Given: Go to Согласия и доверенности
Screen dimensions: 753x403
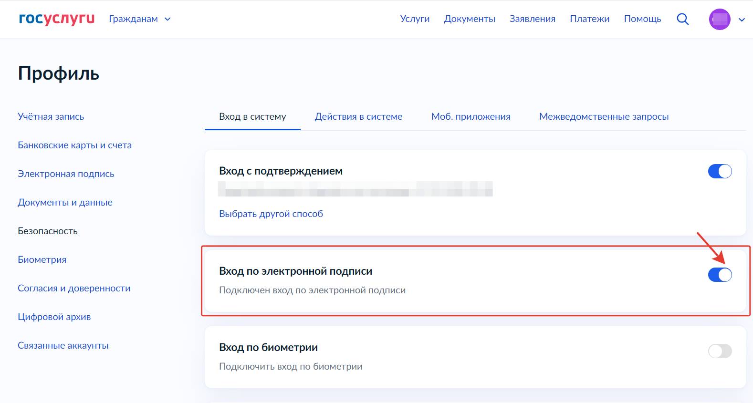Looking at the screenshot, I should (x=74, y=288).
